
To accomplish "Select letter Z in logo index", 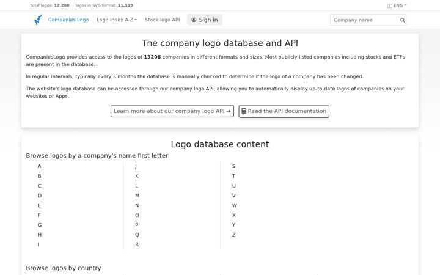I will (x=233, y=235).
